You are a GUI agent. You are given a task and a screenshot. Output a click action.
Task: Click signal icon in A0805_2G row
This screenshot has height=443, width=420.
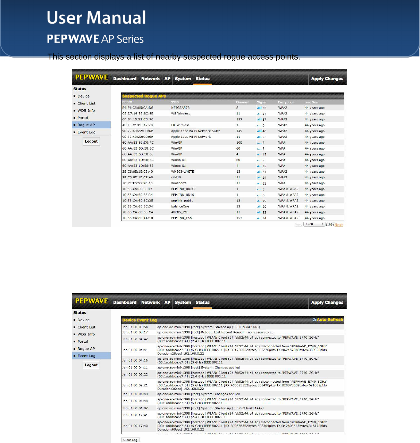(259, 212)
